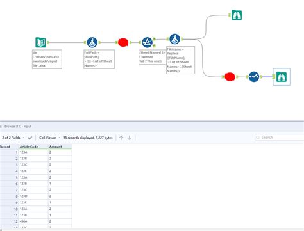This screenshot has height=231, width=304.
Task: Click record number 5 row header
Action: coord(9,177)
